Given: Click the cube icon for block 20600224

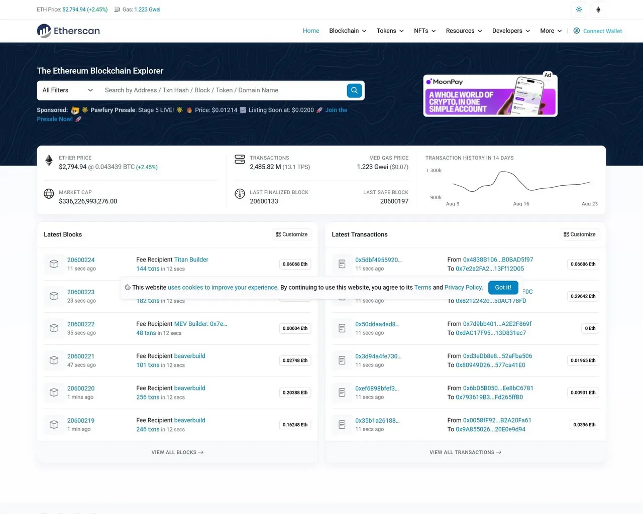Looking at the screenshot, I should tap(54, 264).
